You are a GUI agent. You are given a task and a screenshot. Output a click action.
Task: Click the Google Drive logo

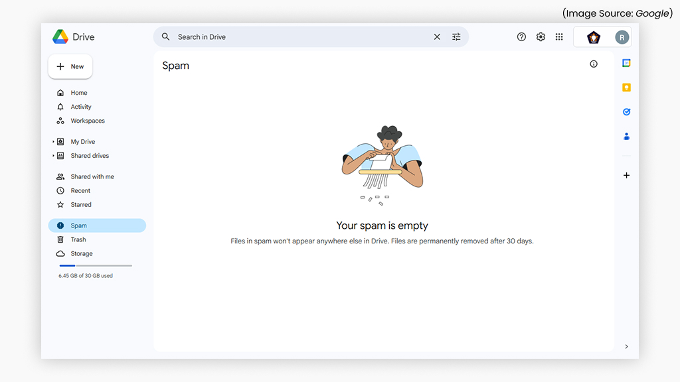(72, 36)
